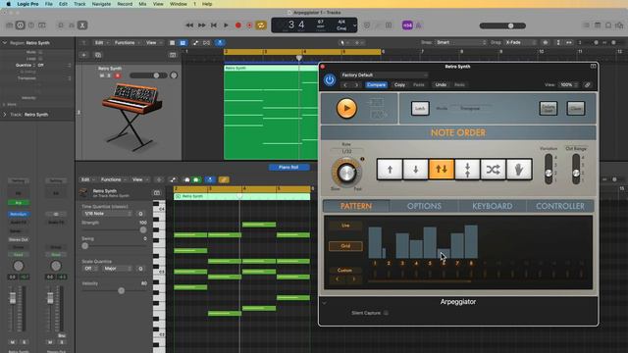Select the Down note order arrow
This screenshot has width=628, height=353.
coord(415,170)
